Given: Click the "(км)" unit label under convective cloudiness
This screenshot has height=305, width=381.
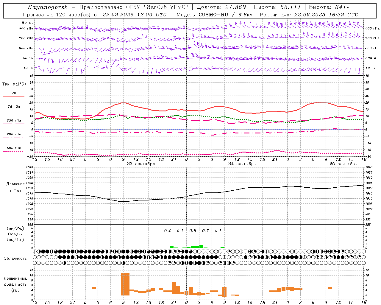Looking at the screenshot, I should pos(15,290).
